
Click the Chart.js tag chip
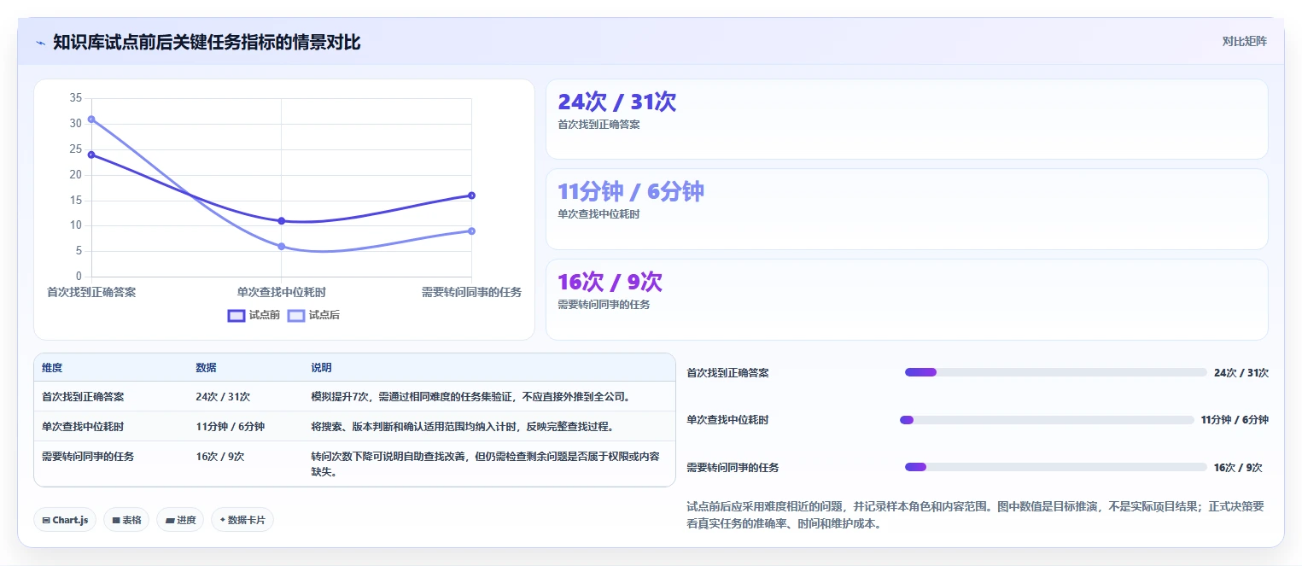(65, 520)
